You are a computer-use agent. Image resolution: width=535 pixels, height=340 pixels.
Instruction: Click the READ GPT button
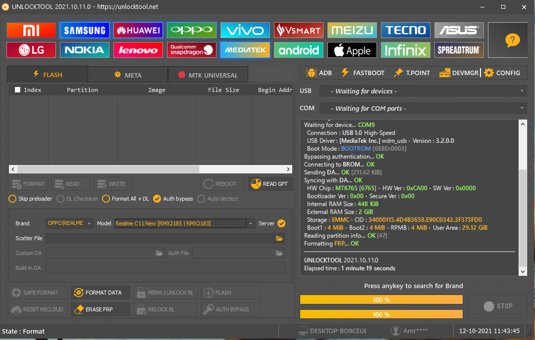tap(270, 184)
